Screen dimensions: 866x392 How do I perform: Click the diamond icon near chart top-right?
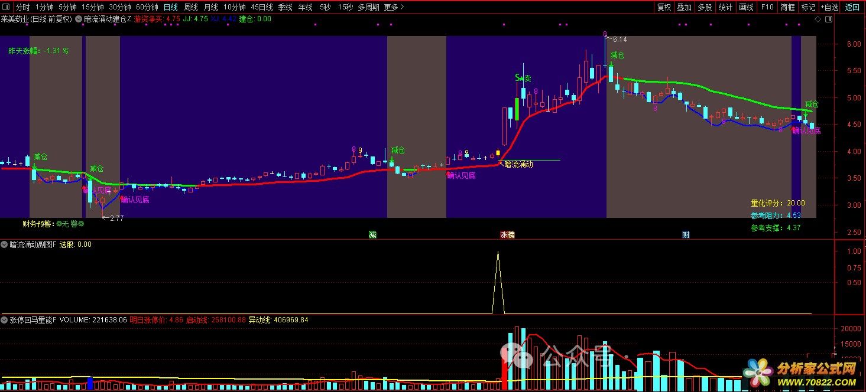pyautogui.click(x=818, y=19)
